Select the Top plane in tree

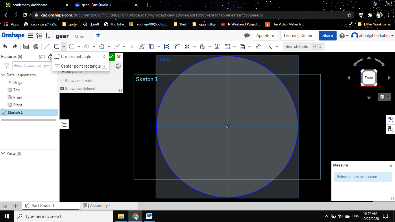(16, 90)
